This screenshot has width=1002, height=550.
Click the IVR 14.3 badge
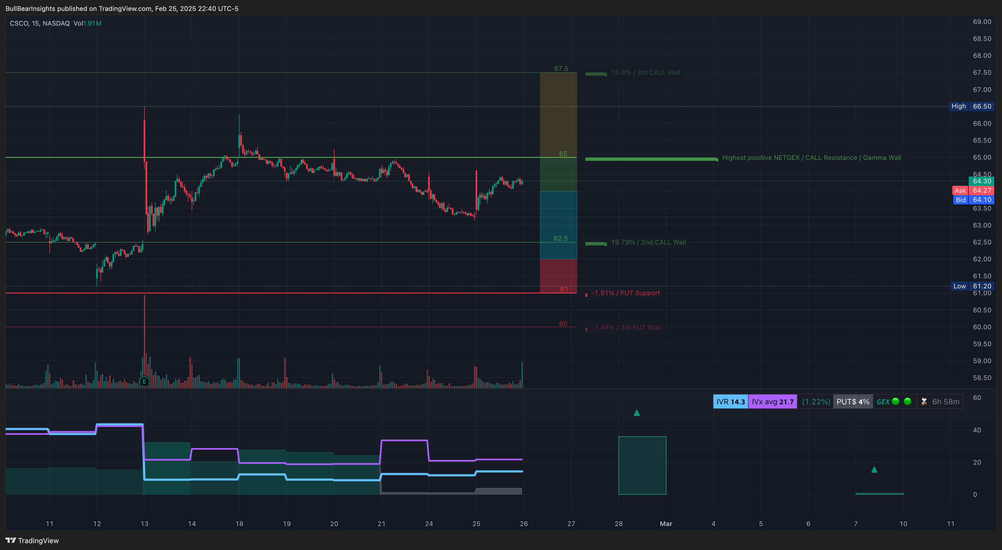coord(731,402)
